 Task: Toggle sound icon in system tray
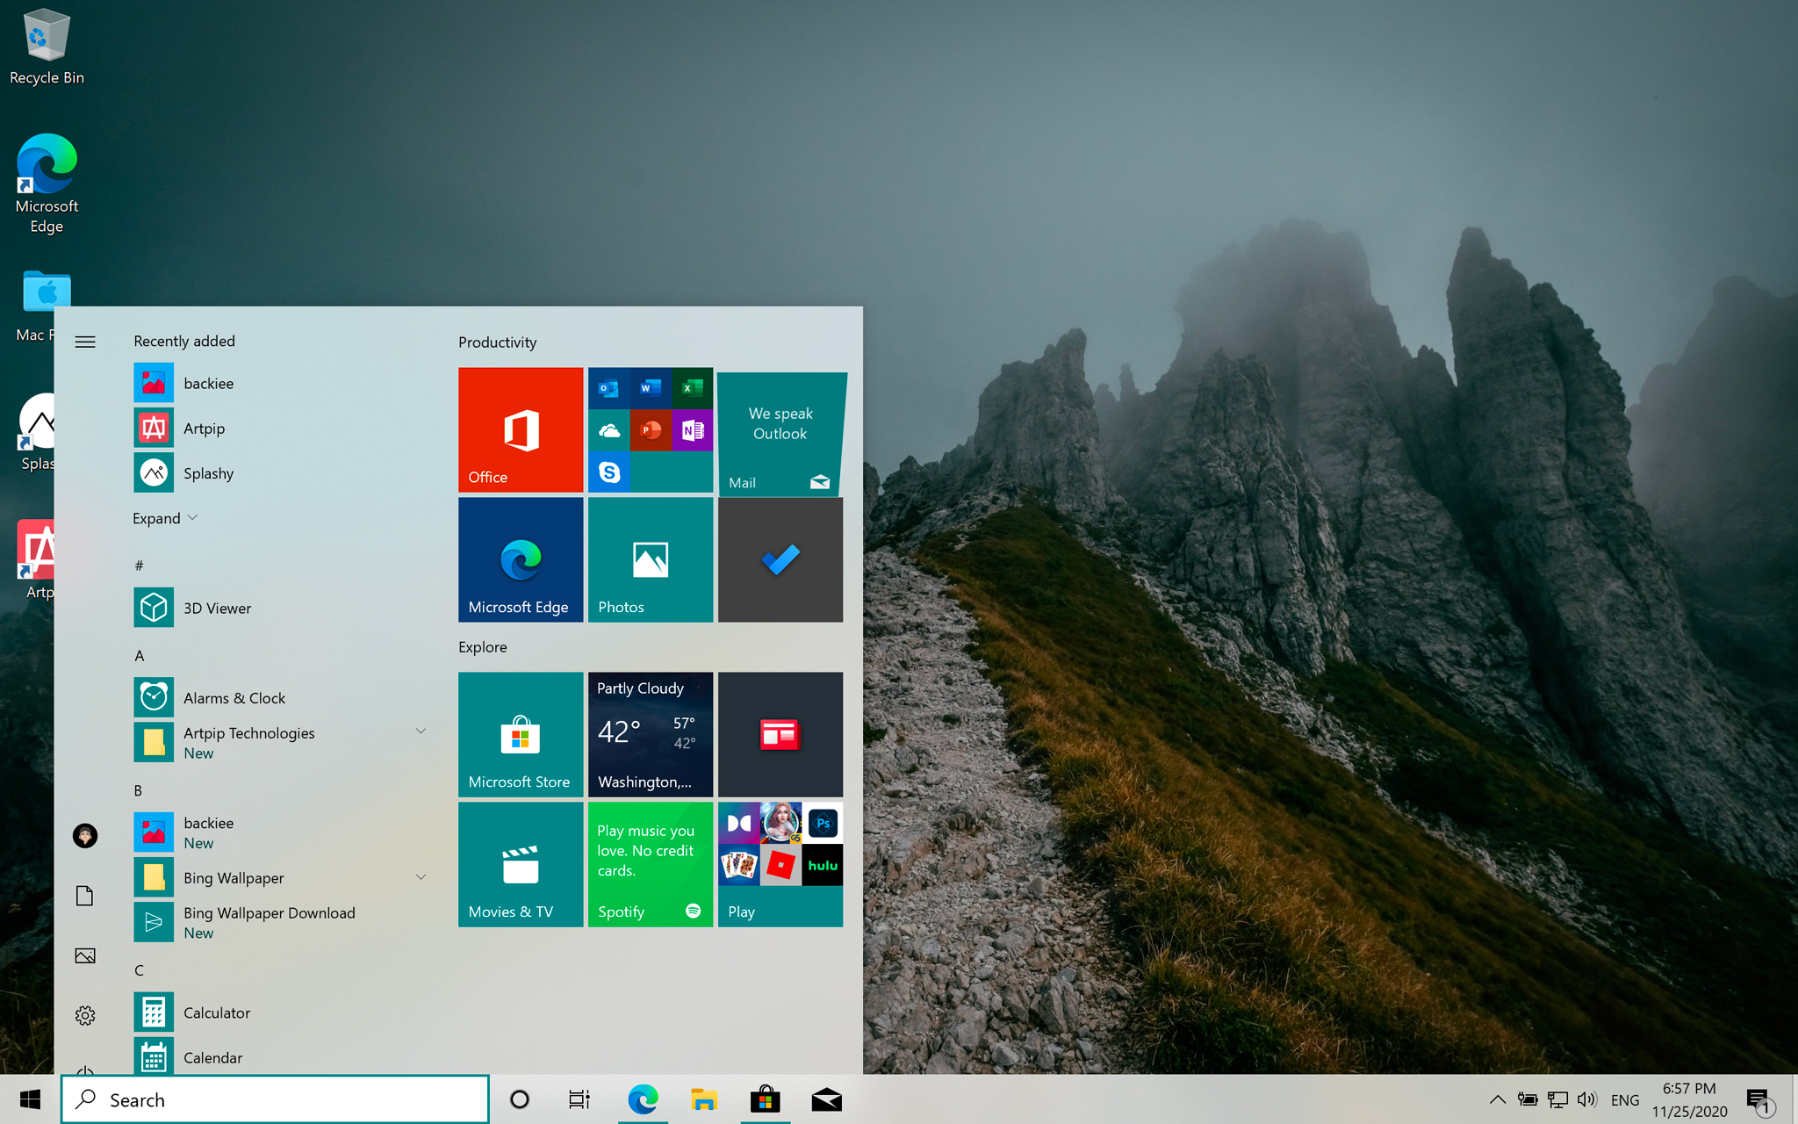pos(1585,1099)
